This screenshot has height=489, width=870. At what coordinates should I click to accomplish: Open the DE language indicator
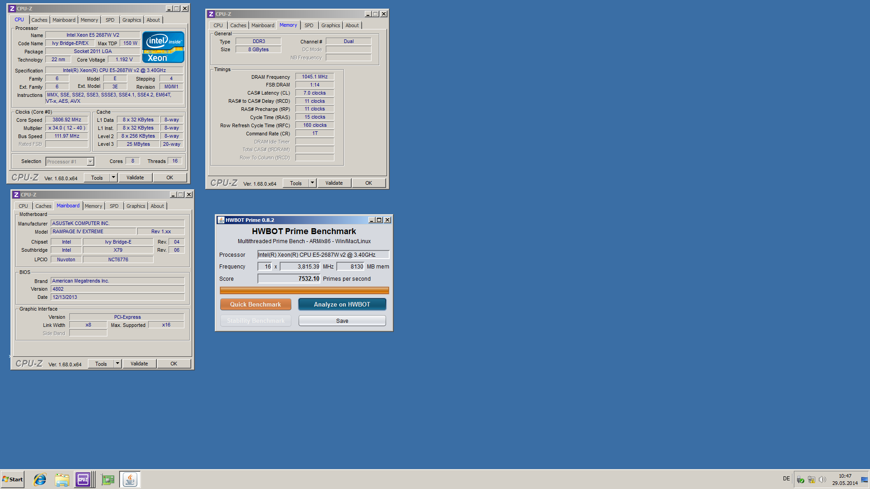[786, 479]
